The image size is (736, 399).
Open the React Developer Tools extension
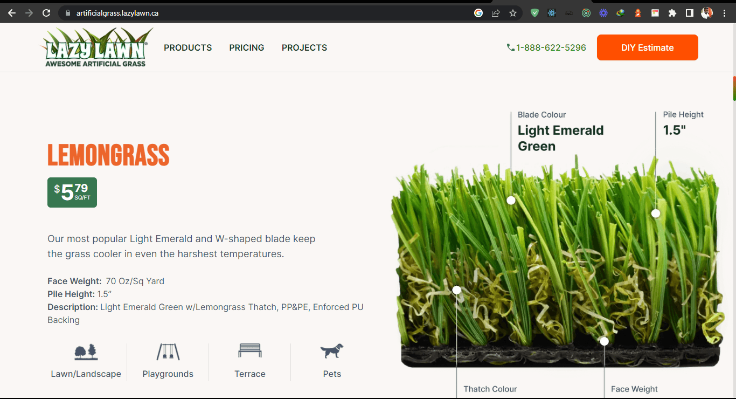coord(552,13)
